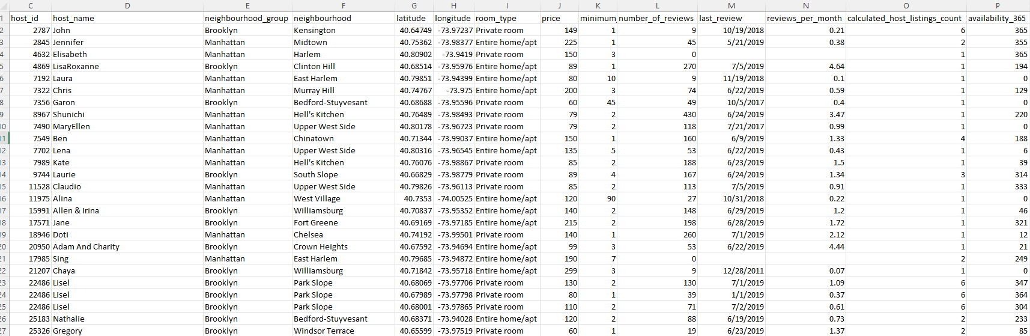The width and height of the screenshot is (1030, 336).
Task: Click the availability_365 header cell
Action: [x=997, y=18]
